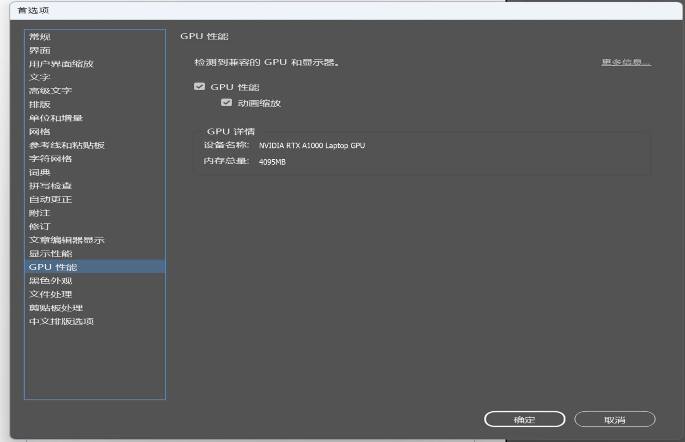Select 中文排版选项 category
The image size is (685, 442).
pyautogui.click(x=61, y=321)
